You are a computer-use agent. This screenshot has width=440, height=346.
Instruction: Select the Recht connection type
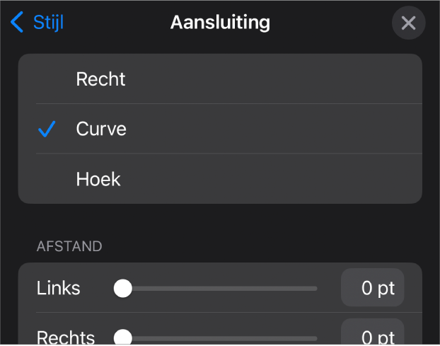point(100,79)
